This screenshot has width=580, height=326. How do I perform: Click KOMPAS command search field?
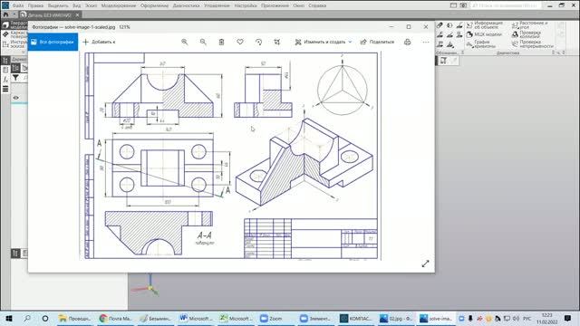[505, 5]
